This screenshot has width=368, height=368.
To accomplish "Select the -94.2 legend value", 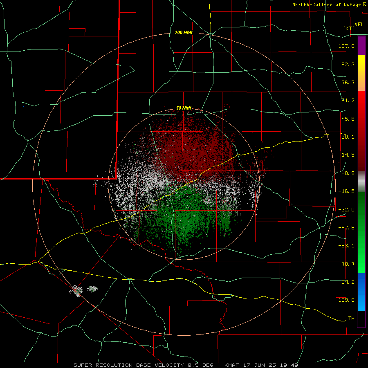I will coord(346,282).
